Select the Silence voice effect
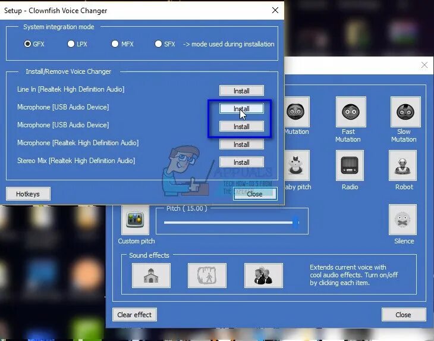This screenshot has height=341, width=434. point(402,220)
